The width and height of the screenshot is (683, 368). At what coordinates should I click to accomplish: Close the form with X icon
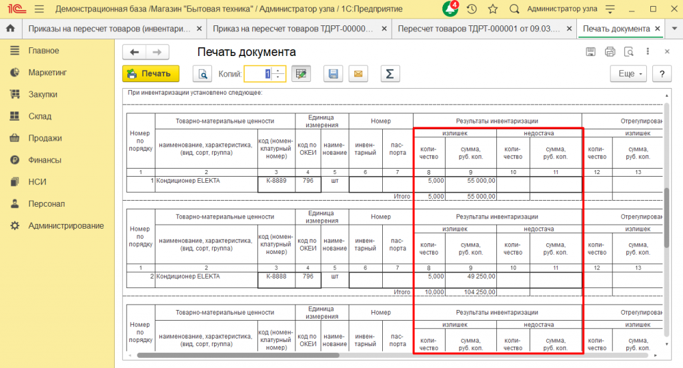pos(667,51)
